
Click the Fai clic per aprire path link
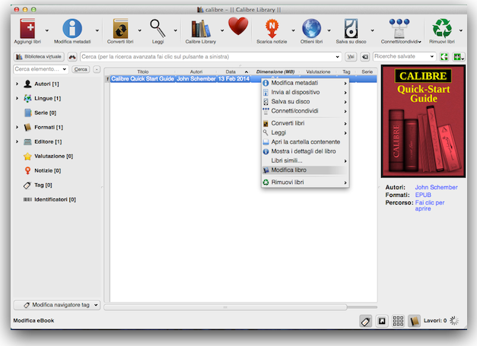(x=430, y=206)
